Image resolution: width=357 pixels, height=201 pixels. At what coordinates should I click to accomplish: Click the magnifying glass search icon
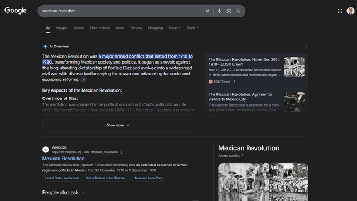point(238,11)
